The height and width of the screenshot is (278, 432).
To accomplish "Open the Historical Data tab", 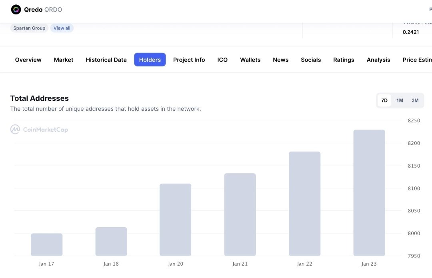I will (x=106, y=60).
